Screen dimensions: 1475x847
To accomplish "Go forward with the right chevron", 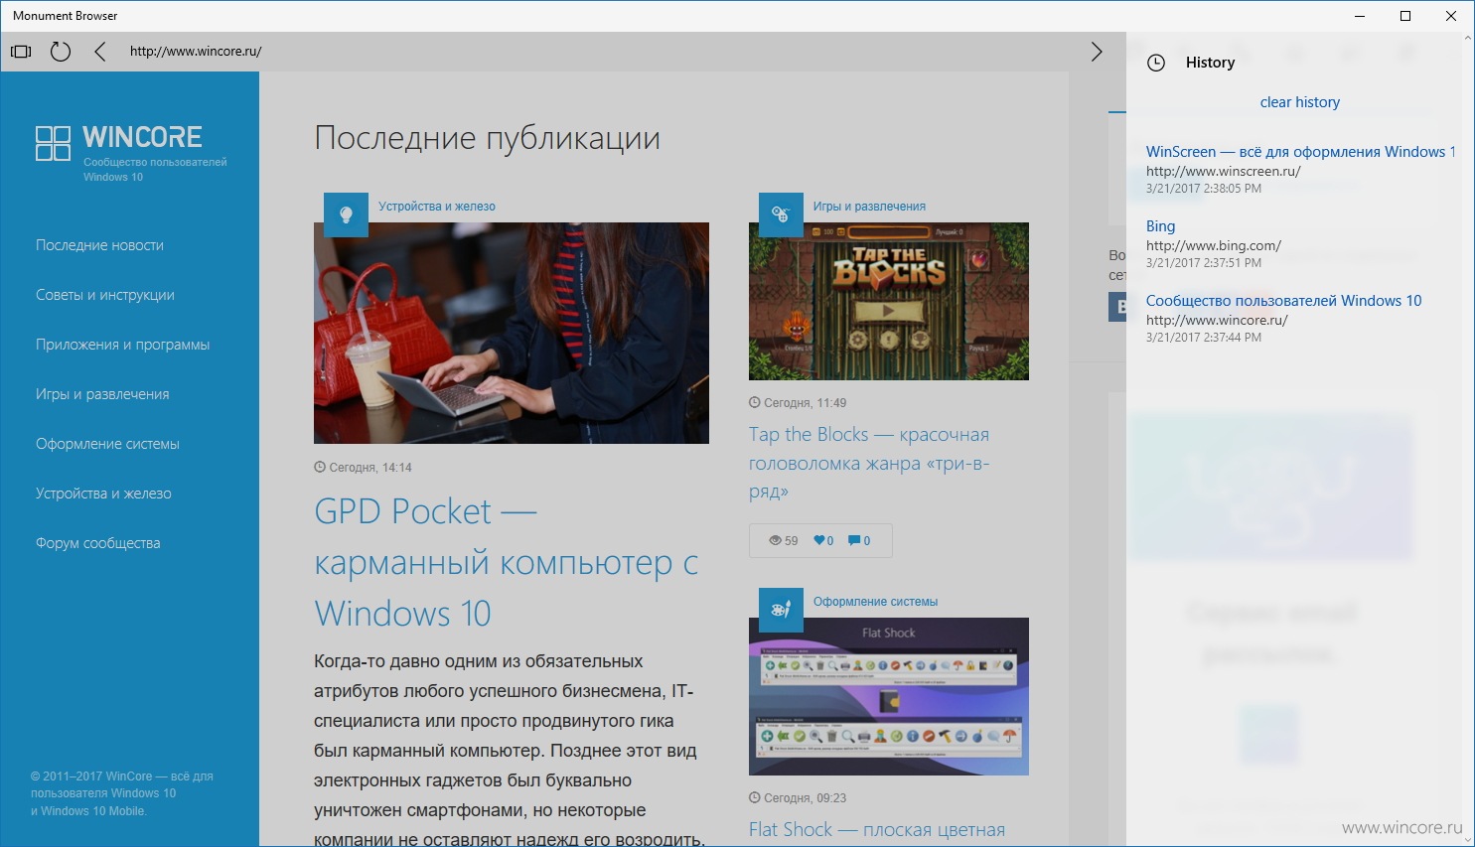I will (1097, 52).
